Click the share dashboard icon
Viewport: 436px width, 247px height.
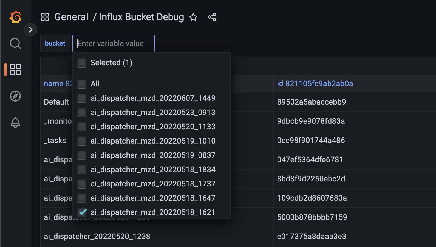(212, 17)
